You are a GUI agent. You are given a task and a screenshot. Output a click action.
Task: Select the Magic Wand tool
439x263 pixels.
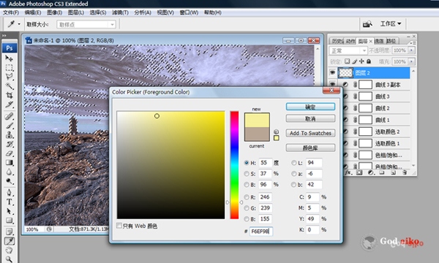[x=10, y=86]
